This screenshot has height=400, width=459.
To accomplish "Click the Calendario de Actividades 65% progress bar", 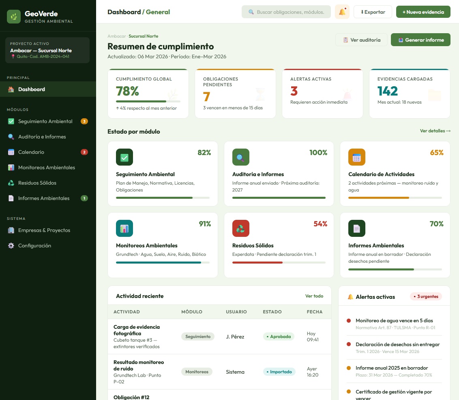I will click(395, 198).
